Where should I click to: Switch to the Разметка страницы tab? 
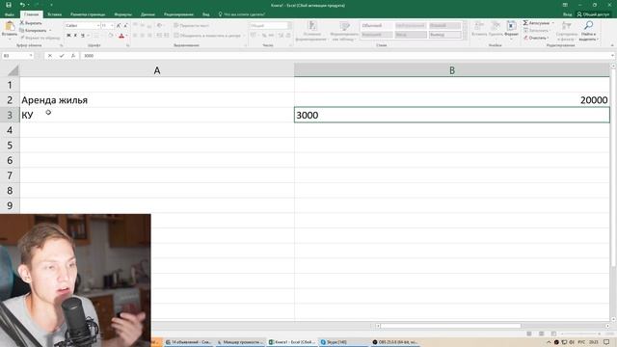pos(88,14)
